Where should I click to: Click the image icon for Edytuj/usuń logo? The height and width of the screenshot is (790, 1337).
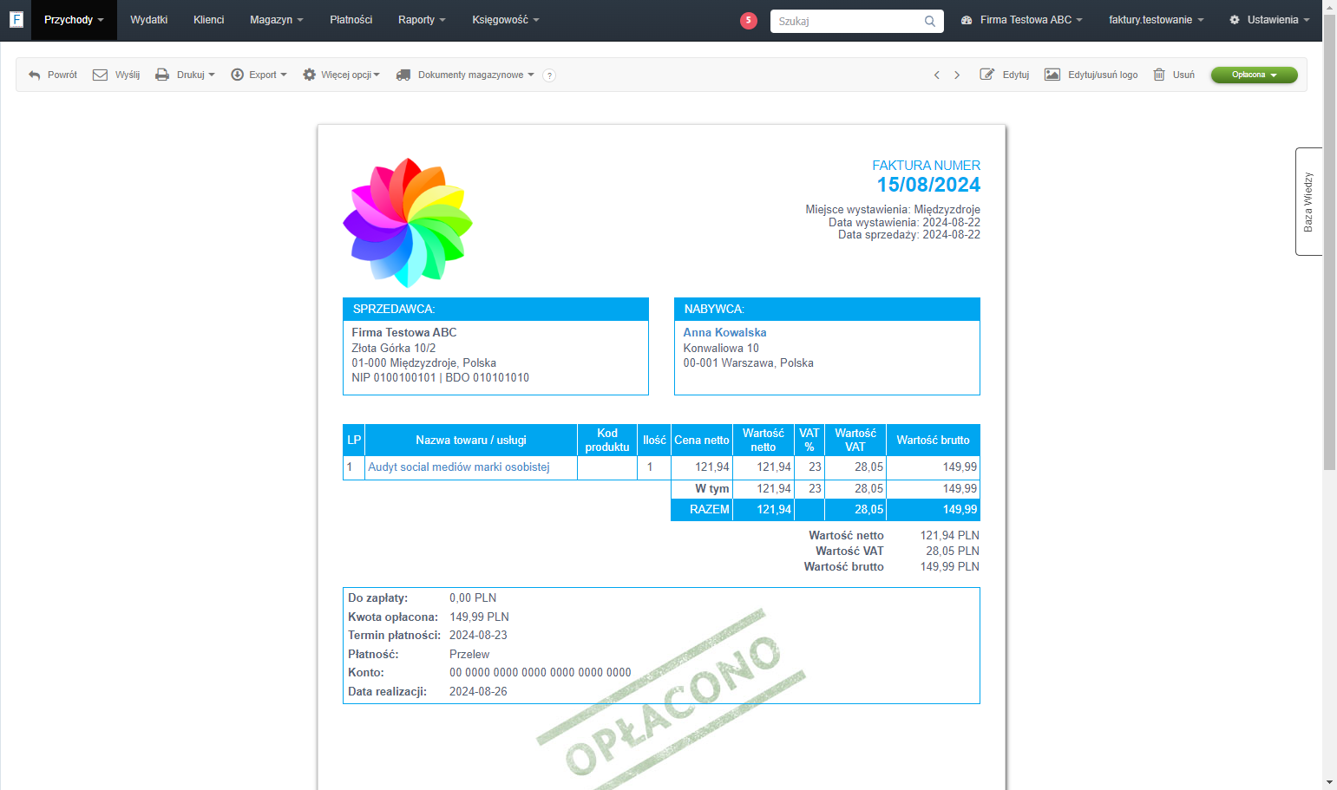click(1052, 75)
